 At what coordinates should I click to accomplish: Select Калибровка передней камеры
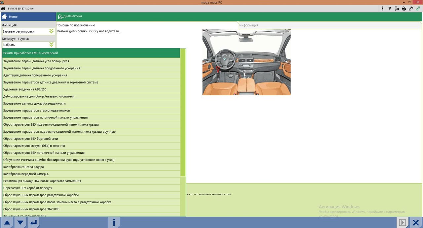pyautogui.click(x=91, y=174)
